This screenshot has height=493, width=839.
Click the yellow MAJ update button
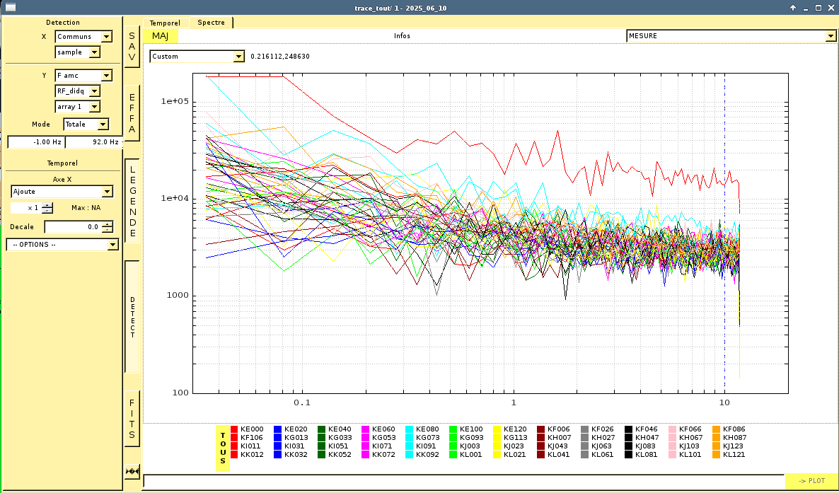click(x=160, y=36)
